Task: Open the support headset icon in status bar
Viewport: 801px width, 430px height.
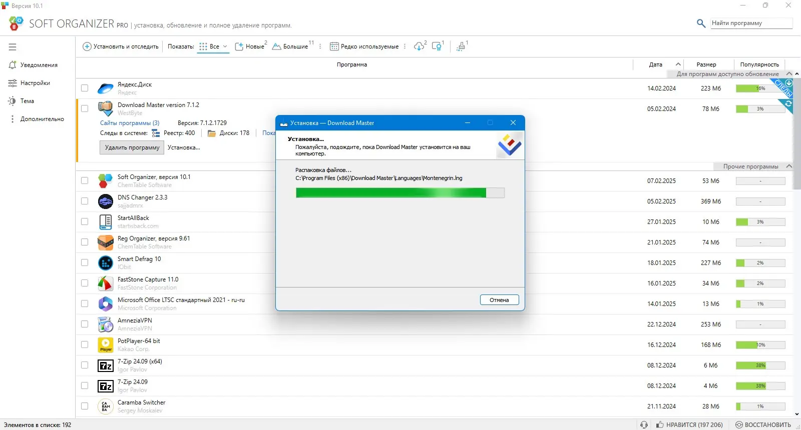Action: tap(644, 424)
